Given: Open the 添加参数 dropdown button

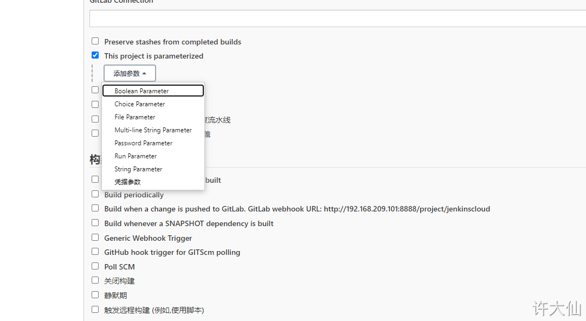Looking at the screenshot, I should tap(130, 73).
